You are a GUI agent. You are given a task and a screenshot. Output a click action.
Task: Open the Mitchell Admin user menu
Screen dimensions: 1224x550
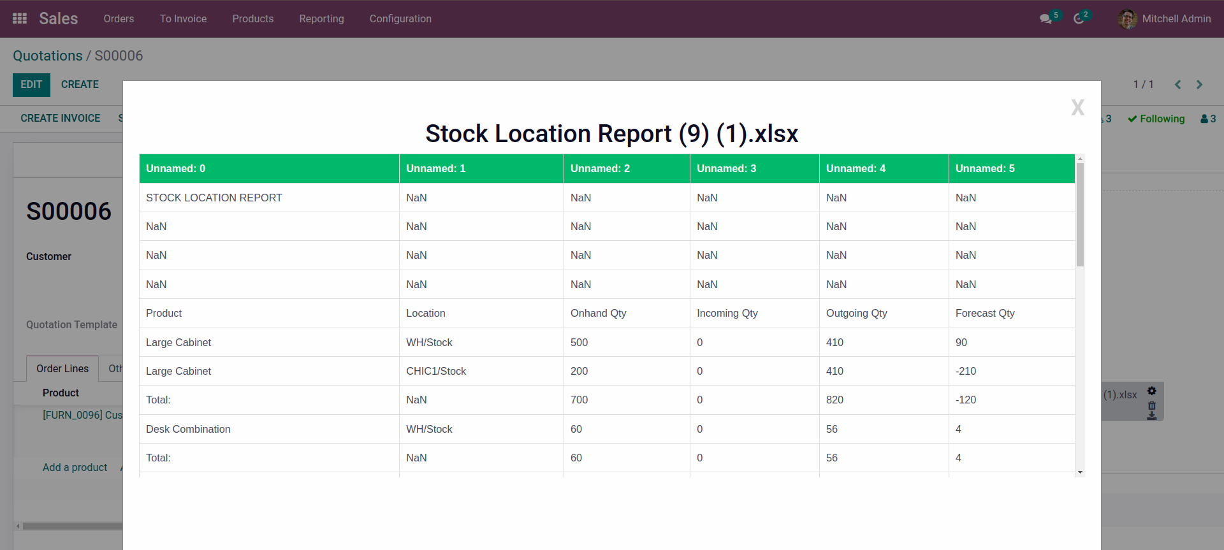click(x=1165, y=18)
